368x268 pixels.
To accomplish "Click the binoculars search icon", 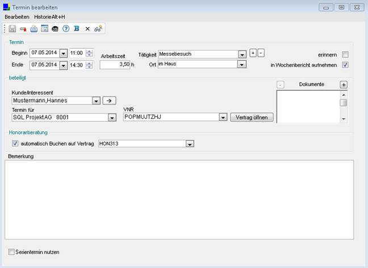I will pyautogui.click(x=98, y=28).
